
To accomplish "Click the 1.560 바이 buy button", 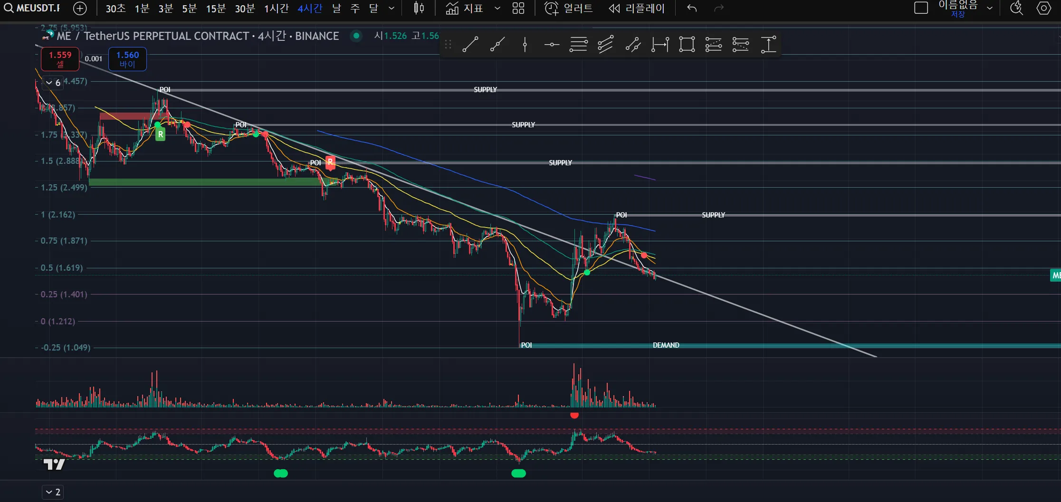I will pos(127,59).
